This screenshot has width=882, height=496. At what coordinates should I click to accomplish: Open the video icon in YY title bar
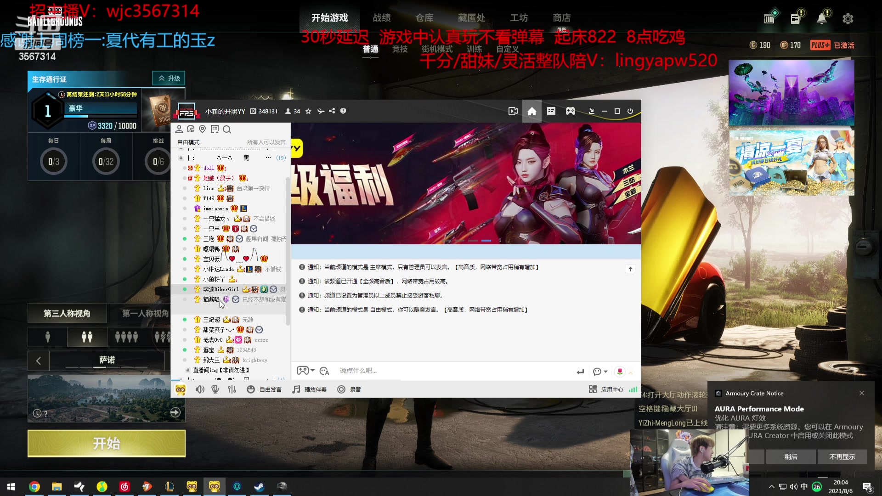tap(513, 111)
